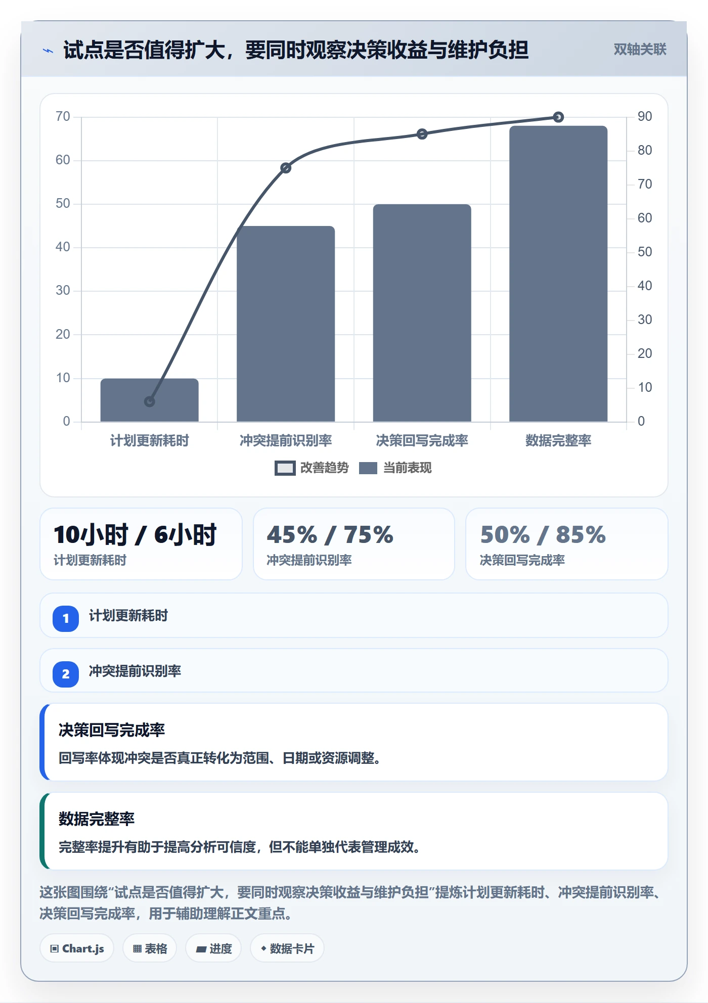Click the lightning bolt icon in header
The height and width of the screenshot is (1003, 708).
click(x=48, y=51)
